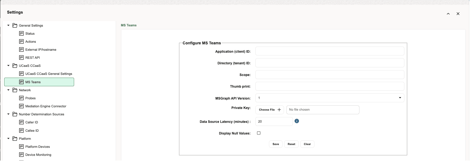Click the REST API page icon
471x165 pixels.
[21, 57]
